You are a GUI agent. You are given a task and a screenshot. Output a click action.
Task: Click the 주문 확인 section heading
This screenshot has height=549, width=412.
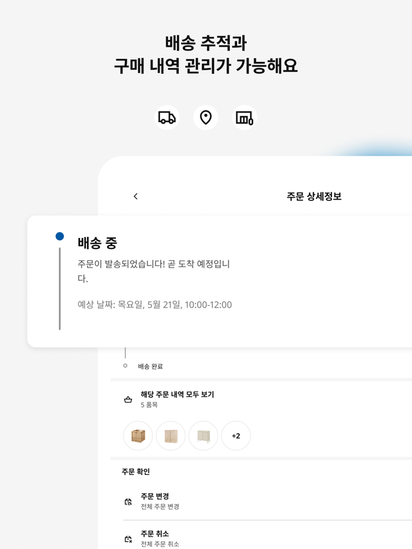(136, 472)
